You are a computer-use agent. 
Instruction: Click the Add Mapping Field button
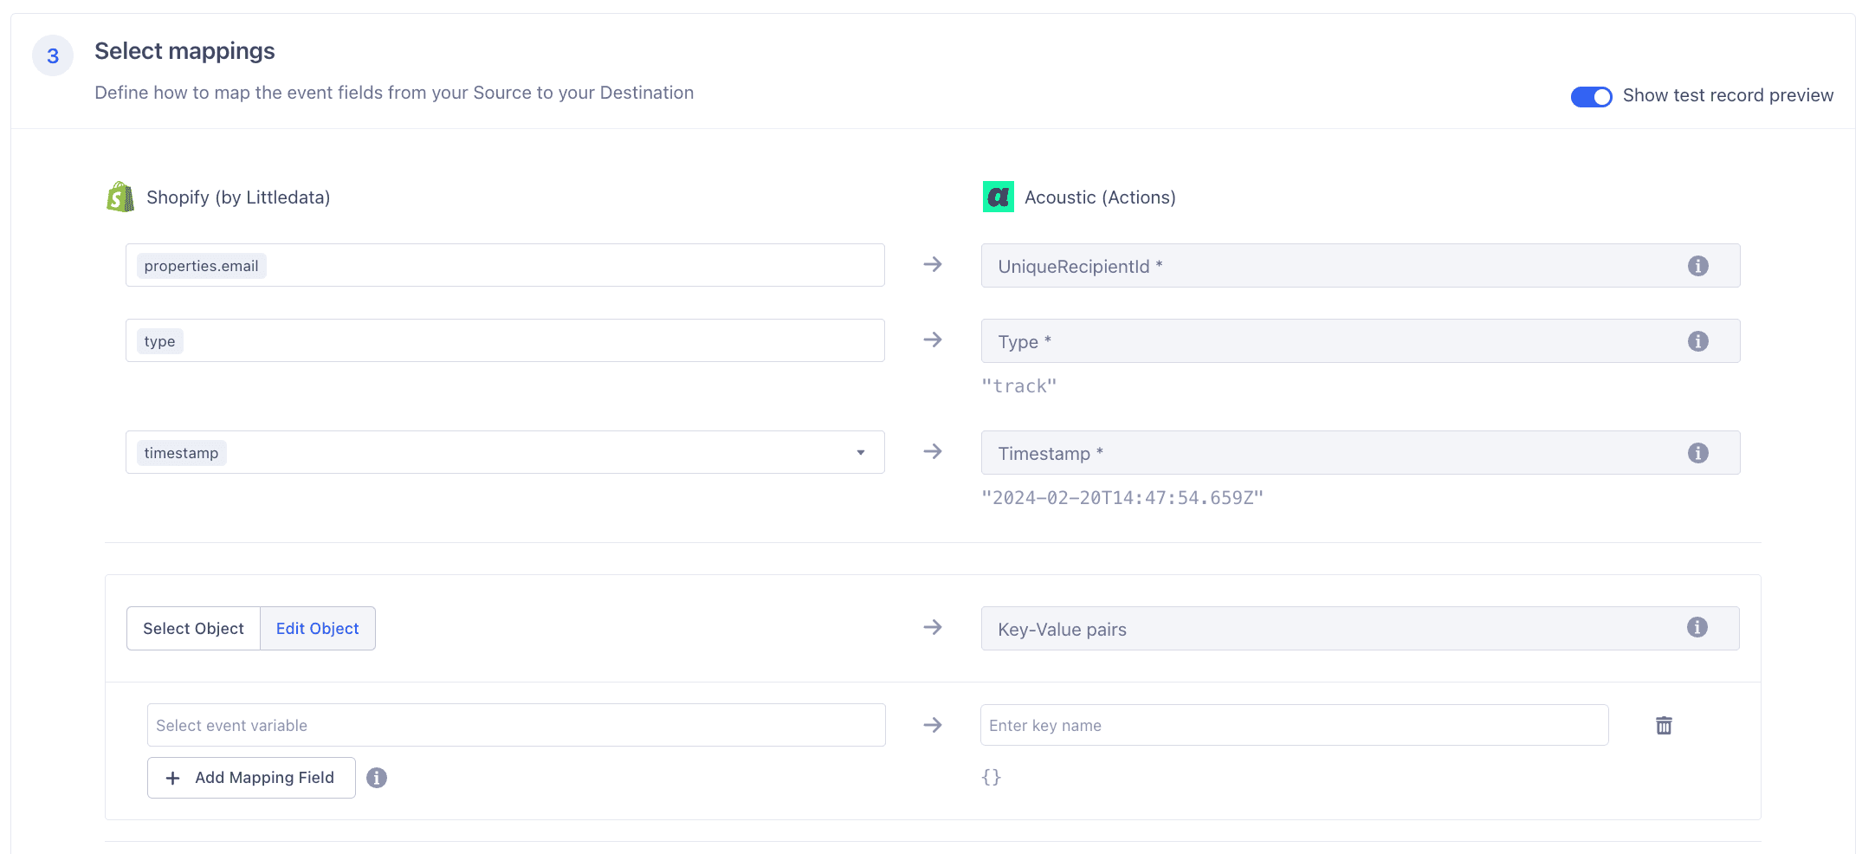(250, 778)
